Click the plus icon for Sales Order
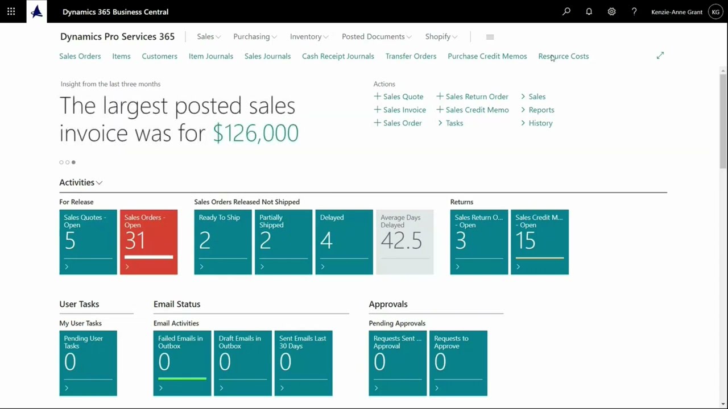 tap(377, 123)
